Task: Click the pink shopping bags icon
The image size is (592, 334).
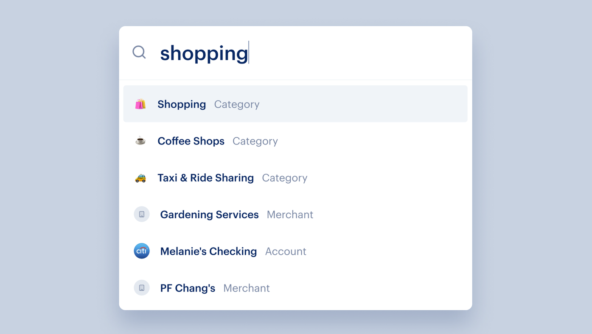Action: tap(140, 104)
